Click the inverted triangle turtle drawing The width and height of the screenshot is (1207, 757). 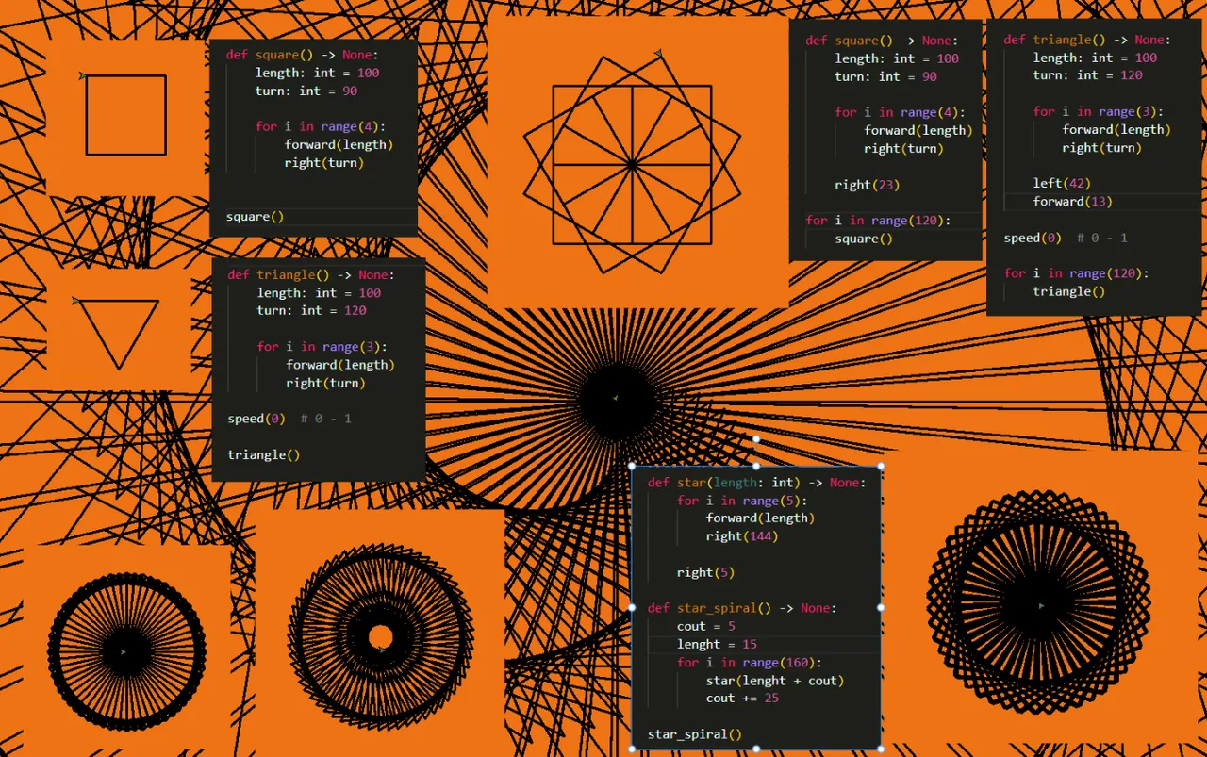coord(118,335)
